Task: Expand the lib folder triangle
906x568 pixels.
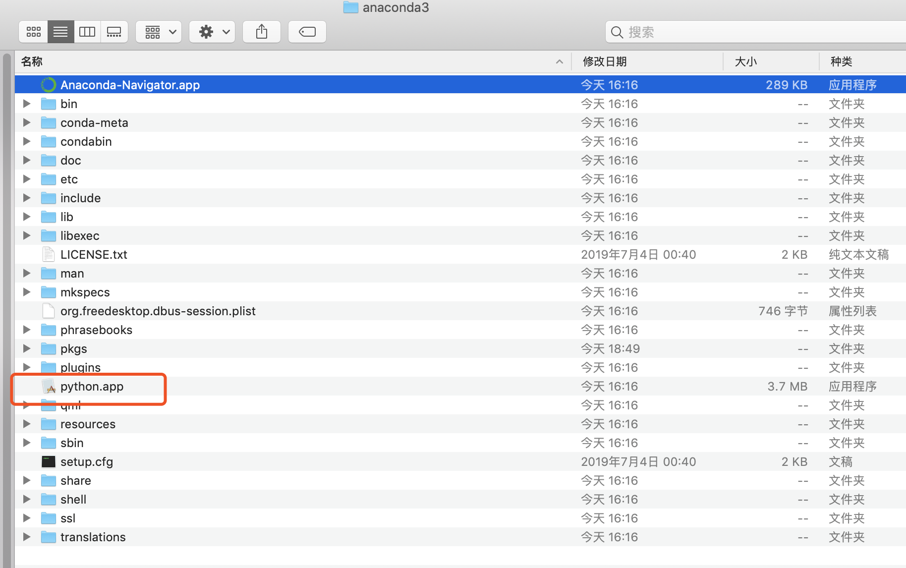Action: [x=27, y=217]
